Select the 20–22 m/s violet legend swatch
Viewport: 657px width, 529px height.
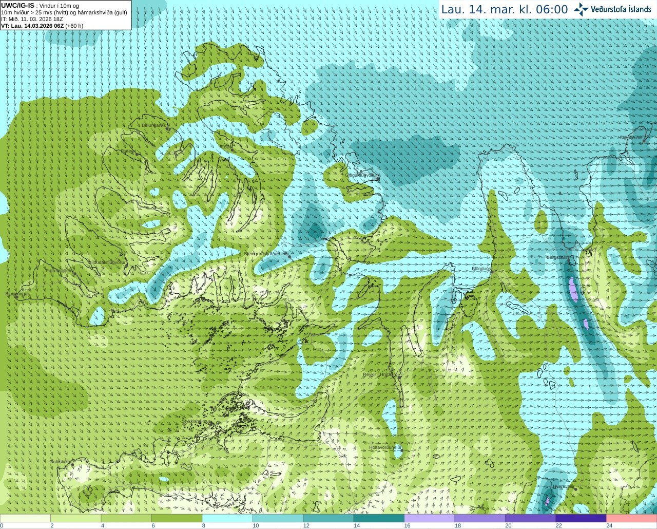coord(531,518)
